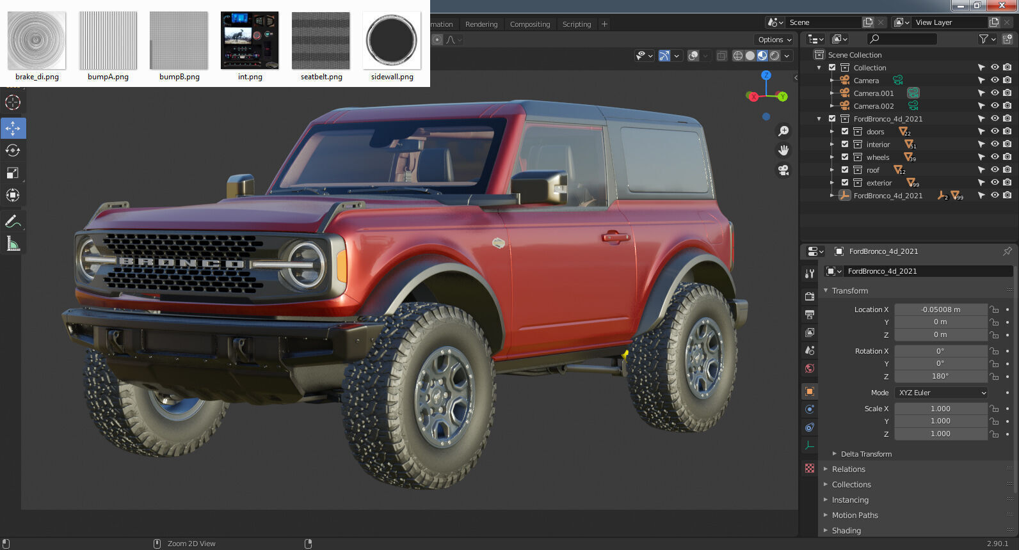Edit the Scale Y value field
1019x550 pixels.
pos(941,421)
